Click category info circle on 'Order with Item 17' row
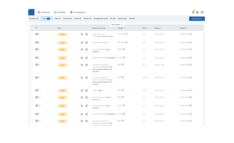This screenshot has height=143, width=234. pos(126,42)
